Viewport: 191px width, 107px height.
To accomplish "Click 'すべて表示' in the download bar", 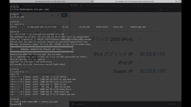I will 172,104.
